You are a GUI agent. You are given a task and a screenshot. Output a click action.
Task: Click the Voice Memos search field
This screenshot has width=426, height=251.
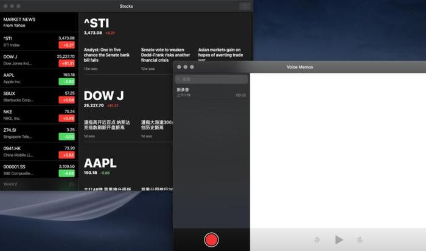click(211, 79)
